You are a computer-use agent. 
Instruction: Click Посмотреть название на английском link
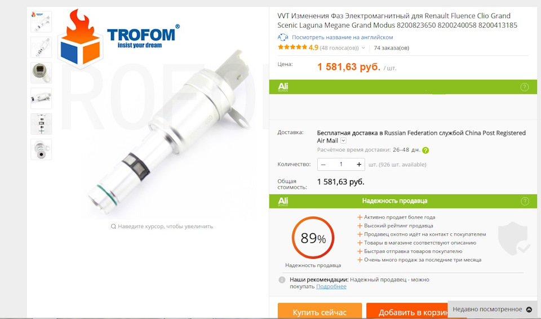(x=342, y=37)
